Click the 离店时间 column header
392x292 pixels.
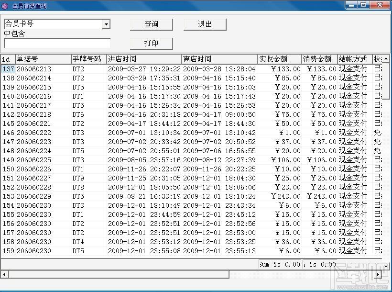[x=219, y=59]
